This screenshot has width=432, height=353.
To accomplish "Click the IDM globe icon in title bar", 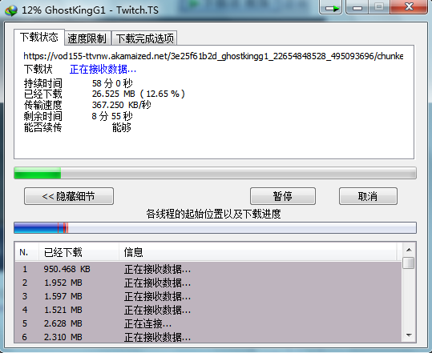I will (x=11, y=10).
